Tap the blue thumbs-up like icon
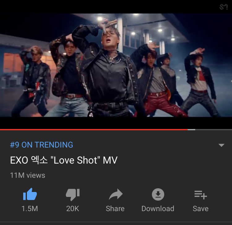This screenshot has width=232, height=225. pyautogui.click(x=30, y=194)
